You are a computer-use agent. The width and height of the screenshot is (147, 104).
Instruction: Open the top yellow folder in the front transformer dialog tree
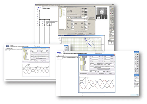[x=81, y=57]
